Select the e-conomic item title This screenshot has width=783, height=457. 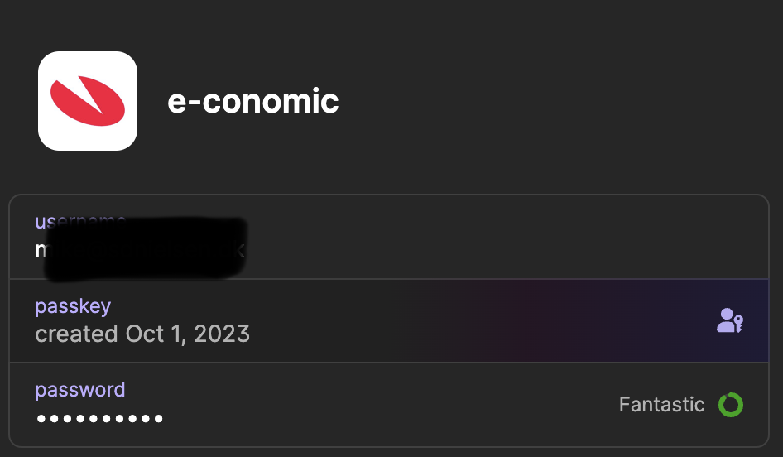pos(253,101)
